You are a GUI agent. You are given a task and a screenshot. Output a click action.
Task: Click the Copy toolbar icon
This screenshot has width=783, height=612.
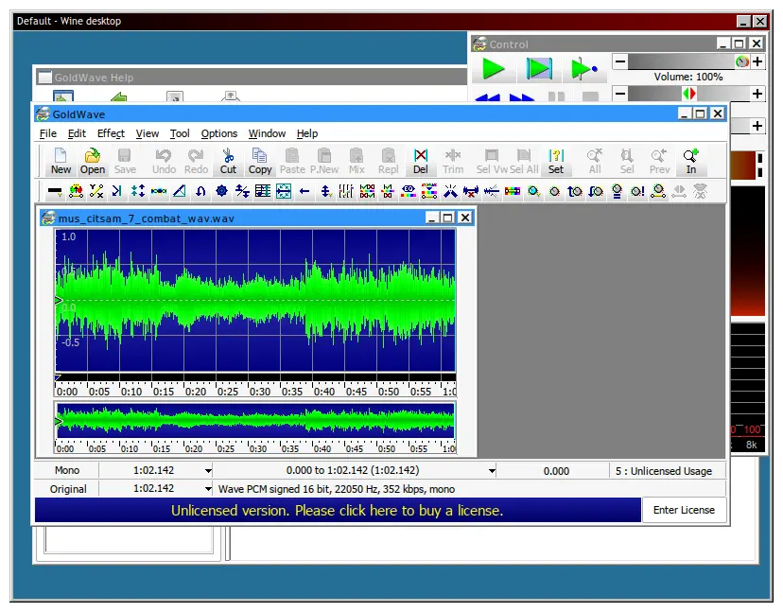pos(260,161)
